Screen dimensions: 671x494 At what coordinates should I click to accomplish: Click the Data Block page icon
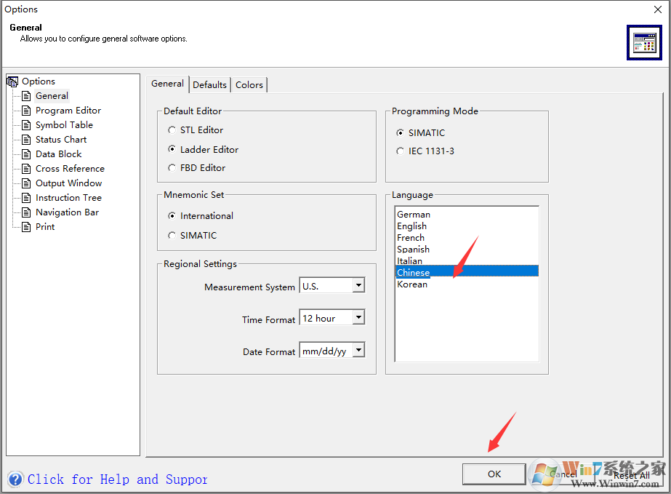[26, 154]
